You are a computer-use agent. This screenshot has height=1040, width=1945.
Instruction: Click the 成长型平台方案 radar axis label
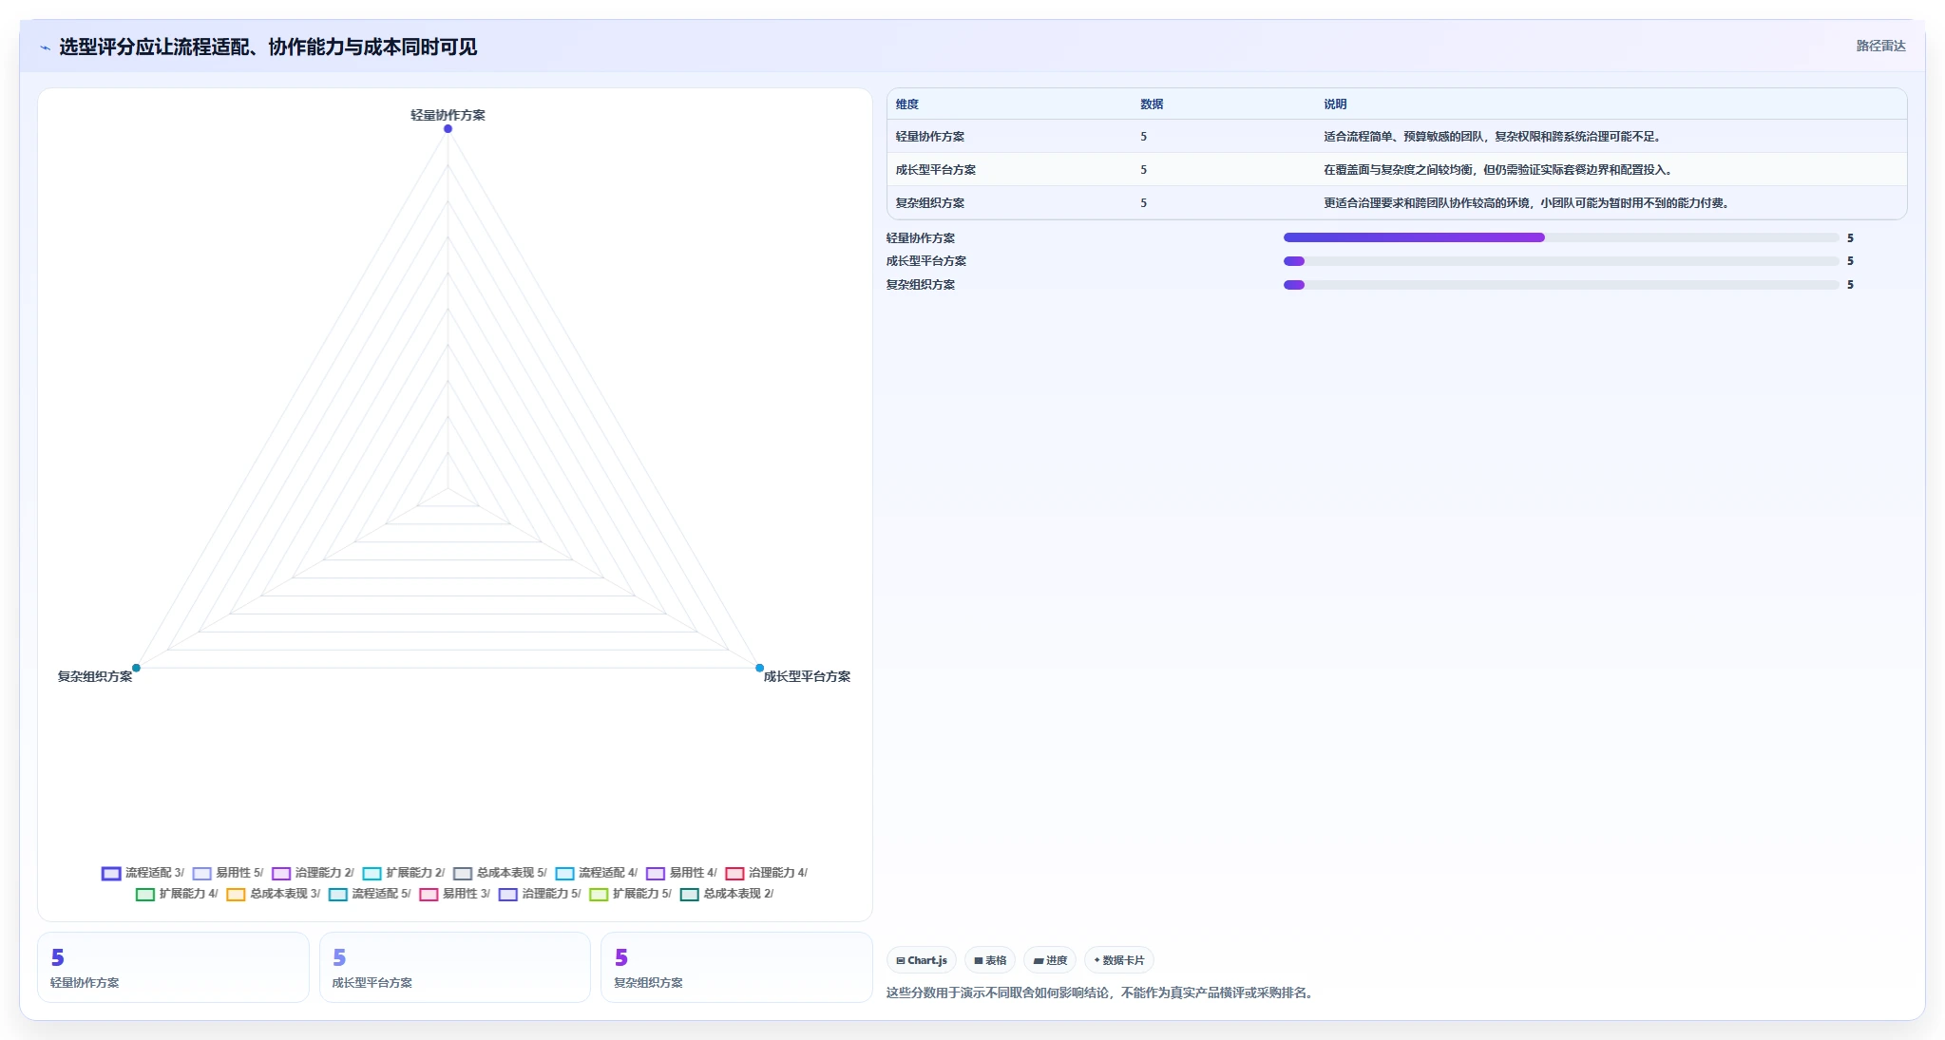[807, 676]
